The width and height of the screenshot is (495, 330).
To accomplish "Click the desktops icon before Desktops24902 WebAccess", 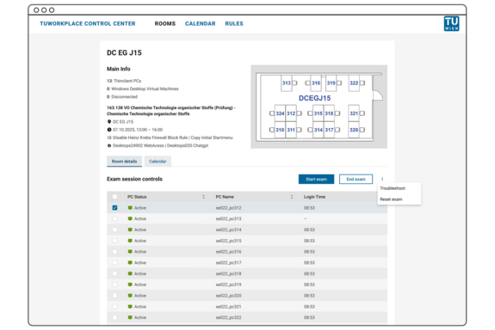I will 109,145.
